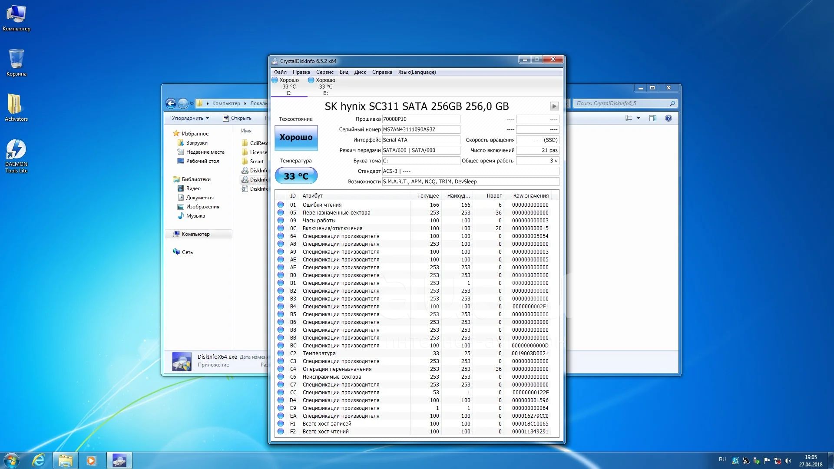Click the volume speaker tray icon
This screenshot has width=834, height=469.
(x=788, y=461)
